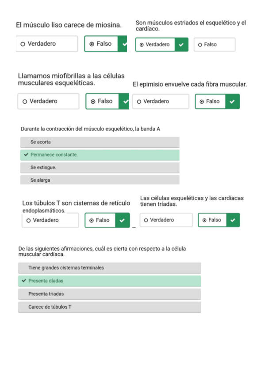
Task: Select 'Verdadero' for the epimisio question
Action: (x=161, y=101)
